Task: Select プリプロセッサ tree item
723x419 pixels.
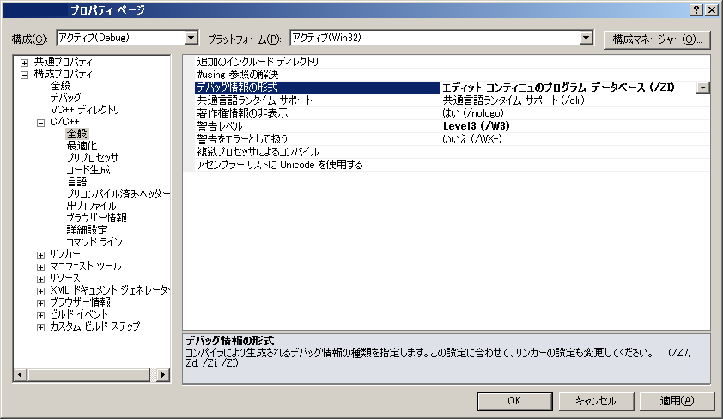Action: (x=93, y=158)
